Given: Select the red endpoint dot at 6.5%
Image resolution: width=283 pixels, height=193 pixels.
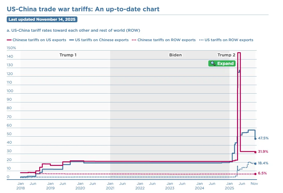Looking at the screenshot, I should click(255, 174).
